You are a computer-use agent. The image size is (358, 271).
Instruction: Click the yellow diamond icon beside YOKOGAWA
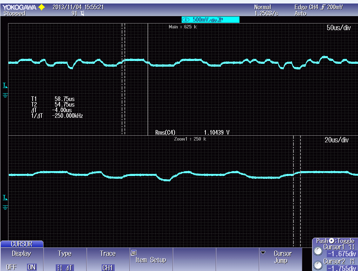tap(42, 7)
